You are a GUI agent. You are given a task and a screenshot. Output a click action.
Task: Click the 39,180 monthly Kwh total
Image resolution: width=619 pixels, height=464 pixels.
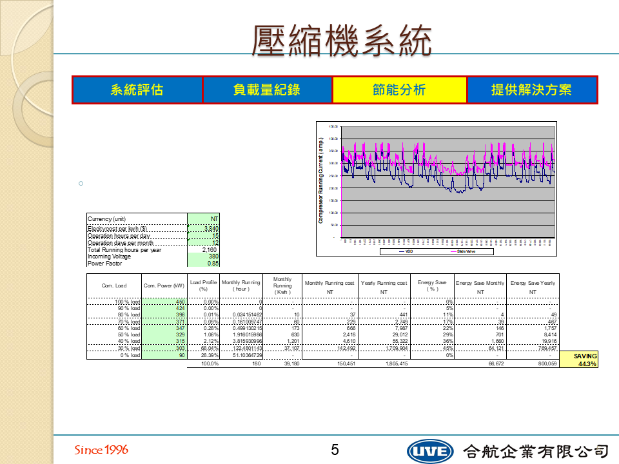pyautogui.click(x=291, y=363)
